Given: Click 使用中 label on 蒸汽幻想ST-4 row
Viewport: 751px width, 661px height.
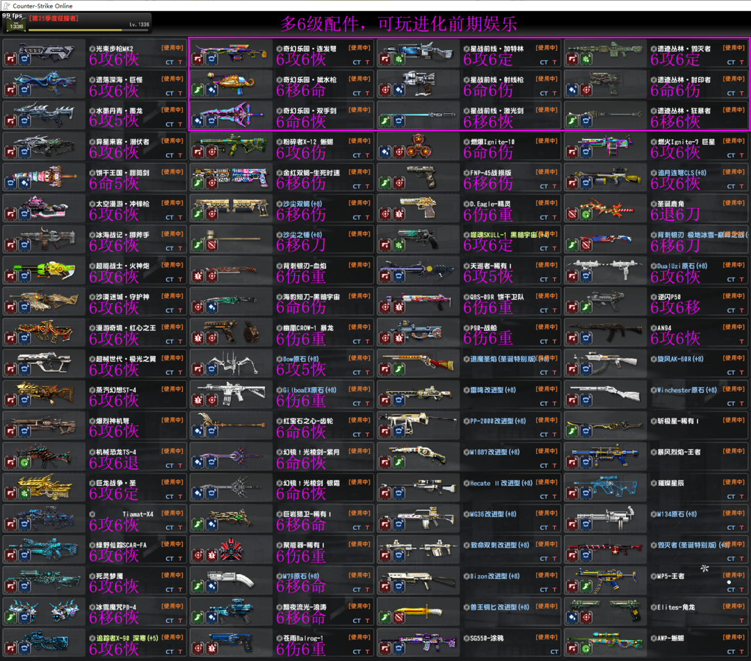Looking at the screenshot, I should [172, 389].
